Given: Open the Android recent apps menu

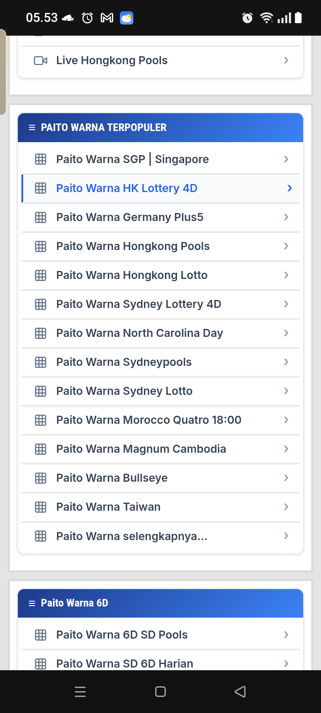Looking at the screenshot, I should coord(80,692).
